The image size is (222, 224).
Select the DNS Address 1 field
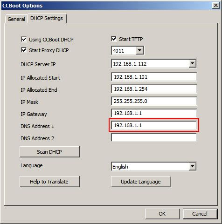coord(154,125)
